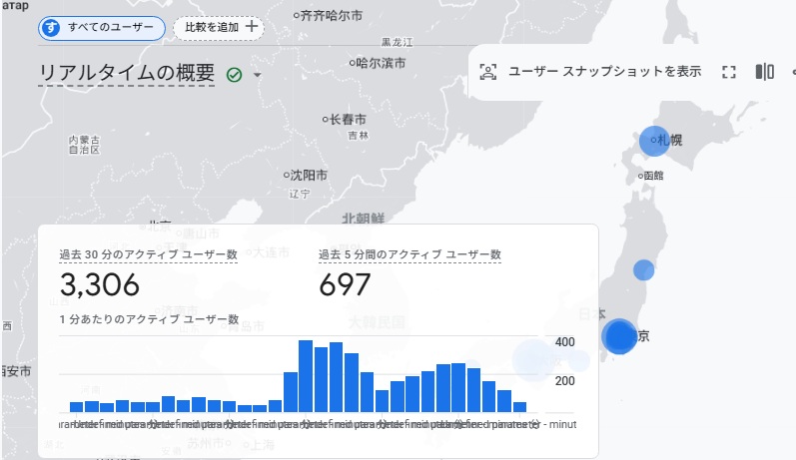The width and height of the screenshot is (796, 460).
Task: Open ユーザー スナップショットを表示
Action: coord(604,72)
